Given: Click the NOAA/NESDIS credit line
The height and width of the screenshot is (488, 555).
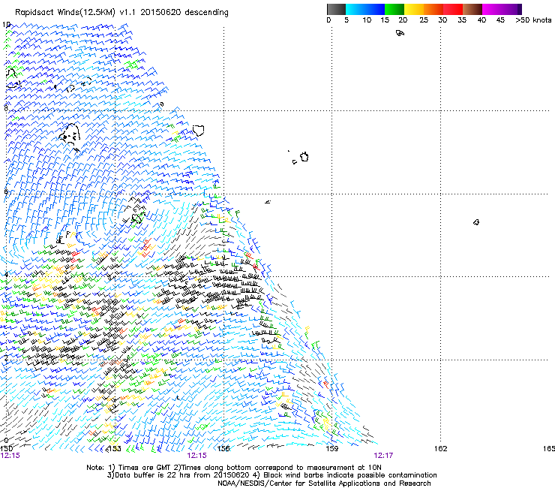Looking at the screenshot, I should point(324,483).
